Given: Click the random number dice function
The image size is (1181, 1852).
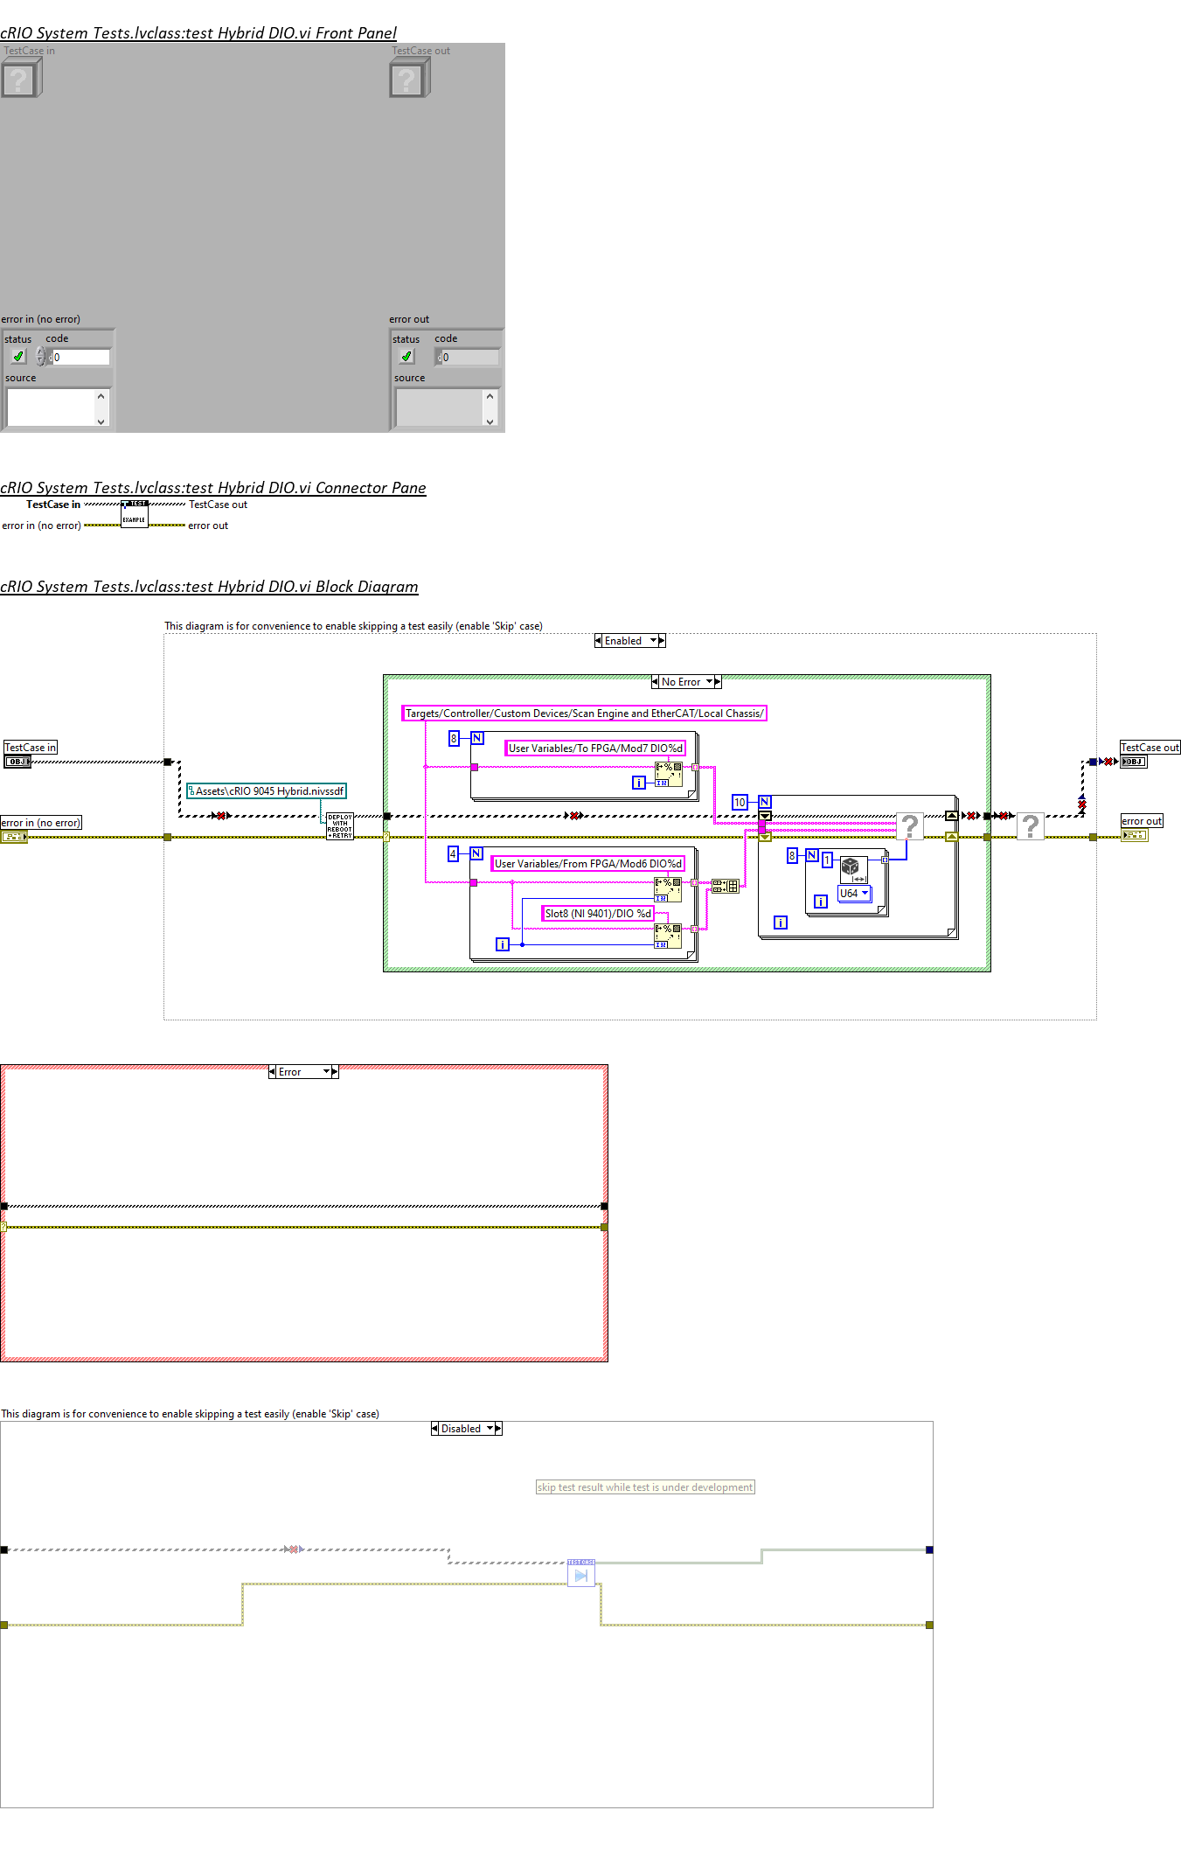Looking at the screenshot, I should pos(853,869).
